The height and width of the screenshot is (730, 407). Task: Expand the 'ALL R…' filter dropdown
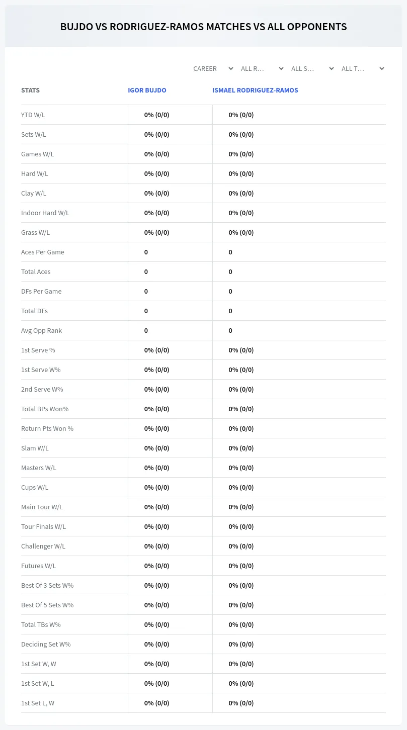pos(262,68)
